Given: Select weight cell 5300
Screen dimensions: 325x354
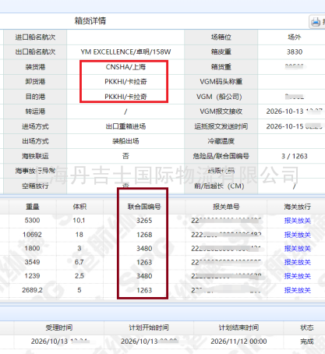Looking at the screenshot, I should pos(33,221).
